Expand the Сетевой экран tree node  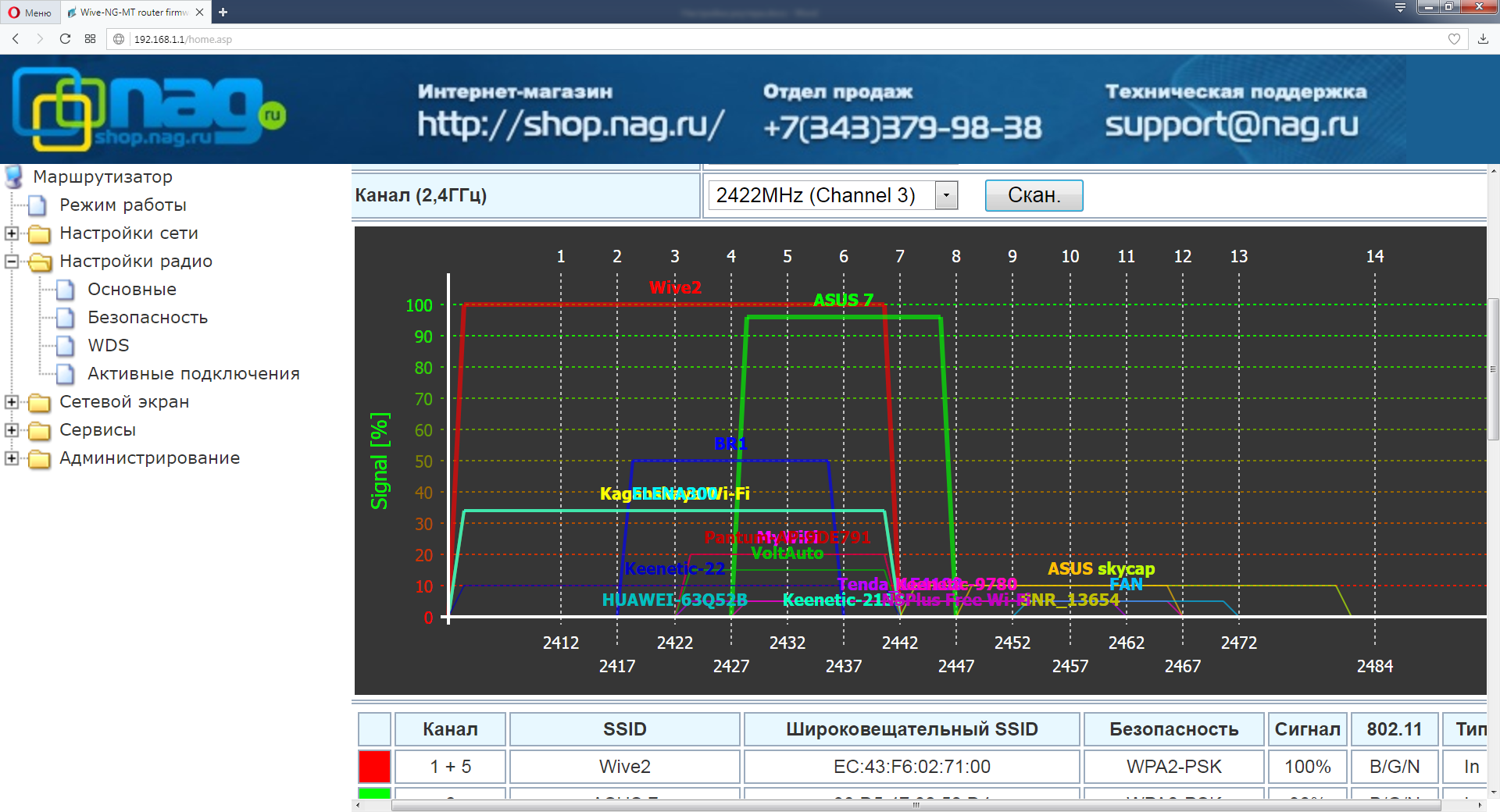pyautogui.click(x=11, y=401)
